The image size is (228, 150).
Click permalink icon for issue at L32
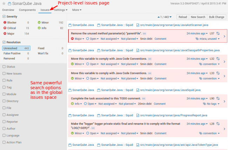[x=218, y=59]
